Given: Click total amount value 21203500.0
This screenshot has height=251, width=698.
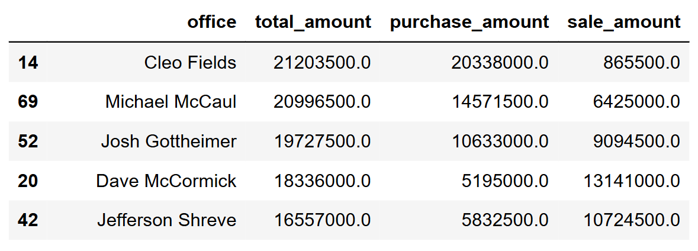Looking at the screenshot, I should click(x=322, y=62).
